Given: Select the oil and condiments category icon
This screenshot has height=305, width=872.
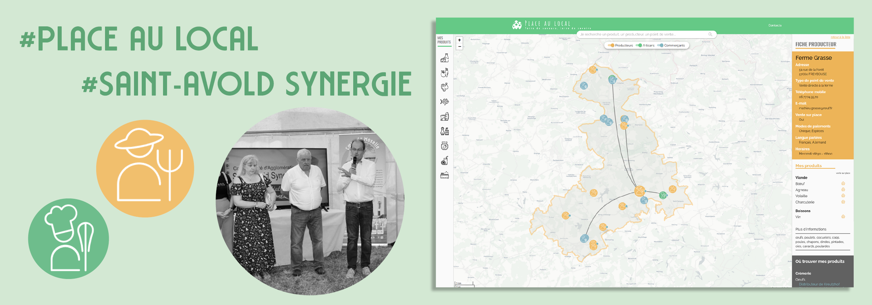Looking at the screenshot, I should pos(445,131).
